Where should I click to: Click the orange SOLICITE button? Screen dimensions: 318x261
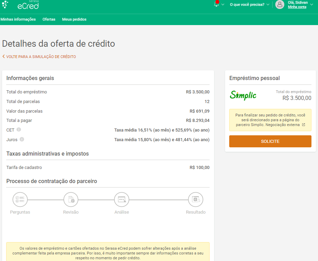point(270,141)
